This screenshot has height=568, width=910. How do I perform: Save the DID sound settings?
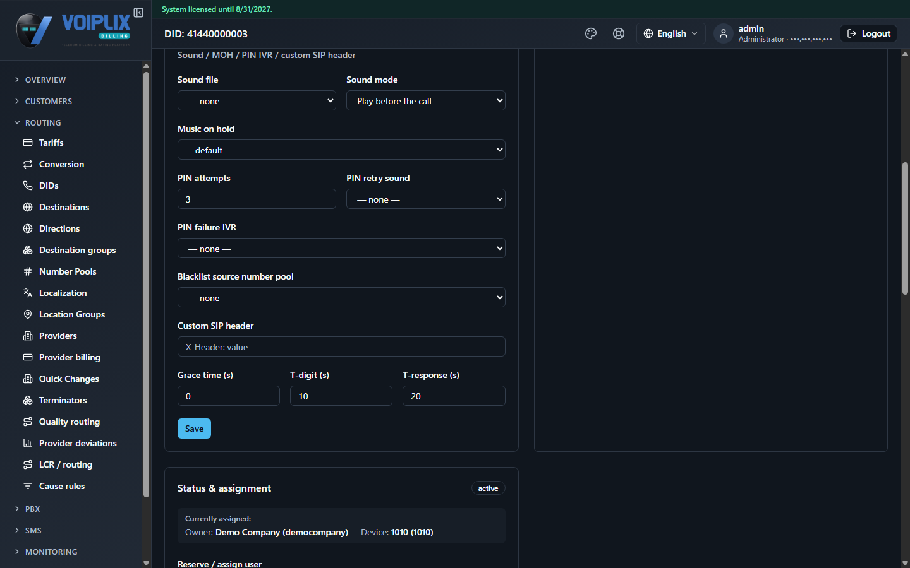coord(194,429)
